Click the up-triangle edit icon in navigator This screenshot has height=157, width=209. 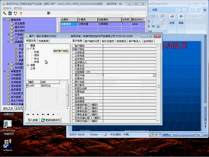pos(53,114)
